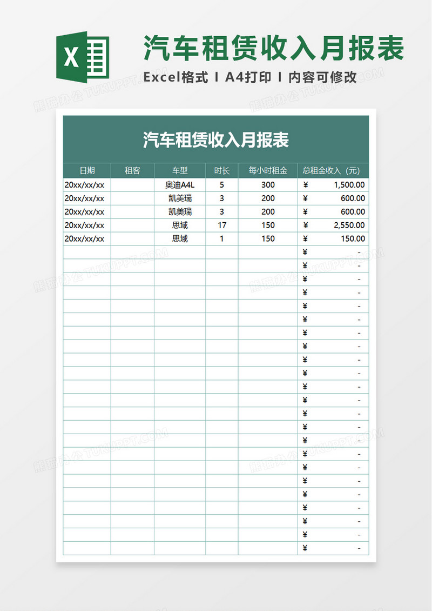Click the date cell in the 150.00 row

[x=87, y=239]
